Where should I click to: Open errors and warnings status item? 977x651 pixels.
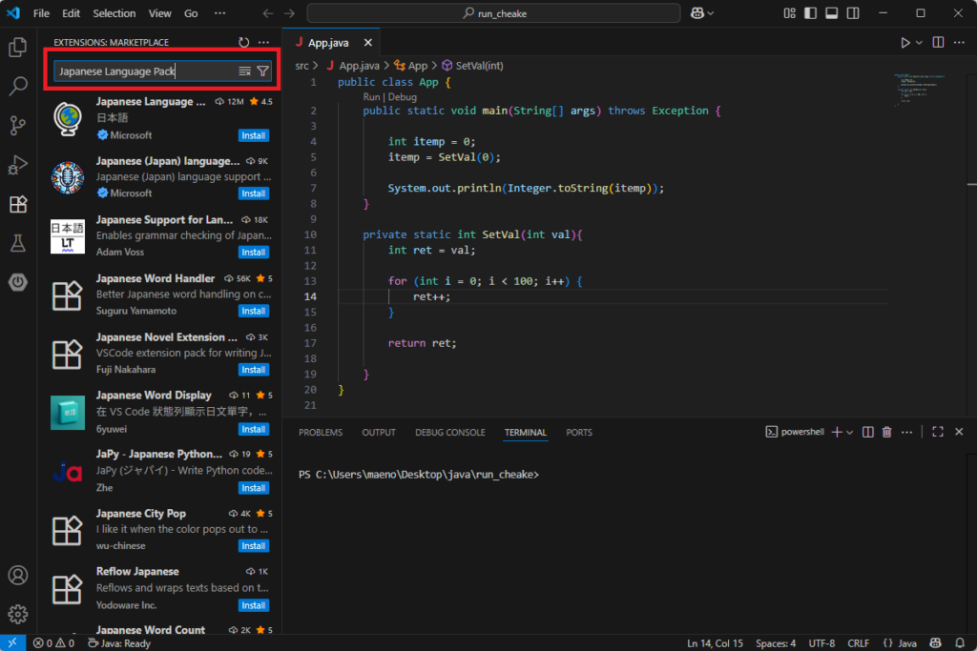(54, 643)
